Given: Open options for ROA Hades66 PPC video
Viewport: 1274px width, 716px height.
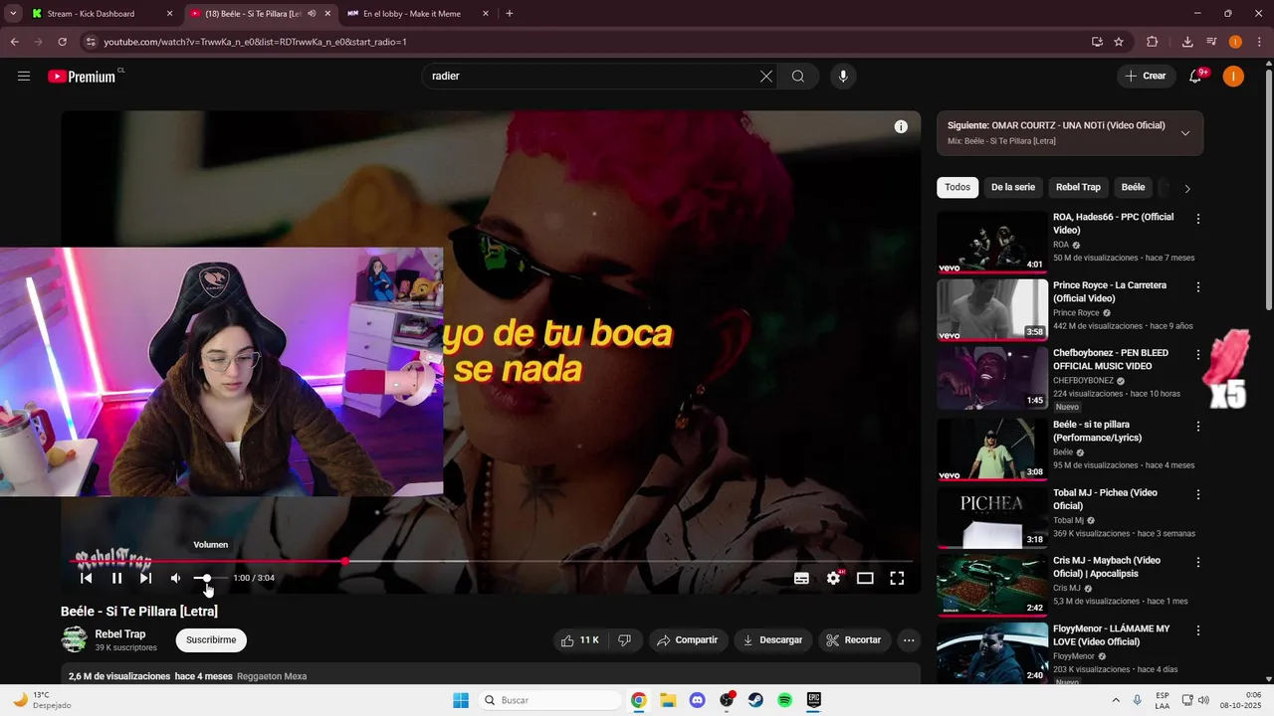Looking at the screenshot, I should click(x=1197, y=219).
